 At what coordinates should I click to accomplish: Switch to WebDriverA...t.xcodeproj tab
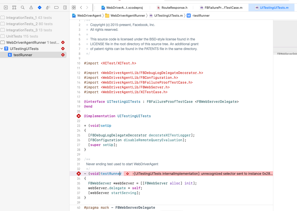[x=122, y=8]
